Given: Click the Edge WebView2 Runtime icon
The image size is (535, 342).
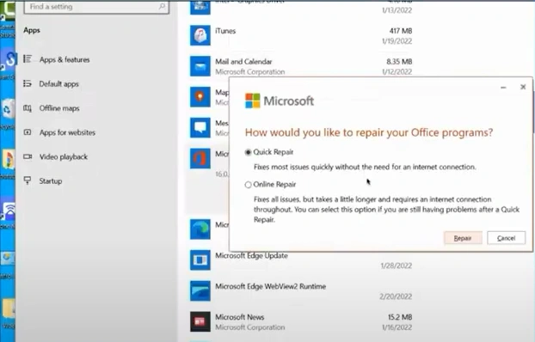Looking at the screenshot, I should click(200, 290).
